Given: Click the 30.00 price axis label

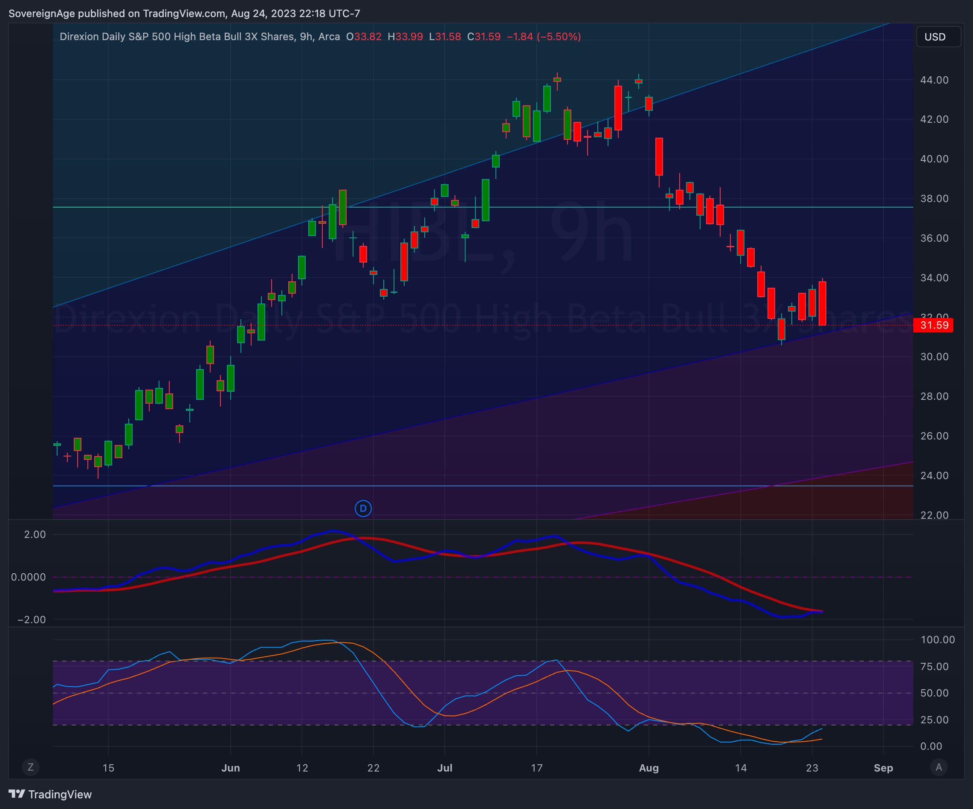Looking at the screenshot, I should [934, 357].
